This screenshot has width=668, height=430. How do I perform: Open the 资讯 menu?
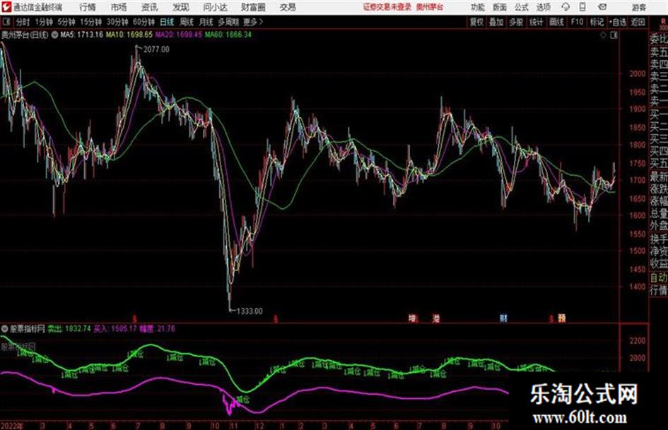click(x=150, y=7)
